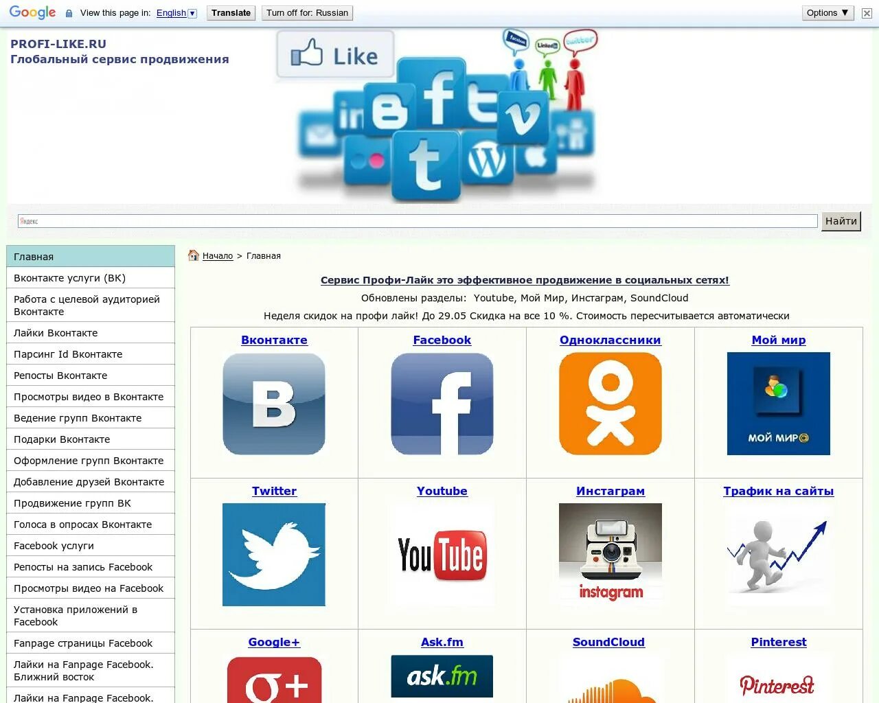Open the Главная sidebar menu item
Viewport: 879px width, 703px height.
[x=91, y=257]
